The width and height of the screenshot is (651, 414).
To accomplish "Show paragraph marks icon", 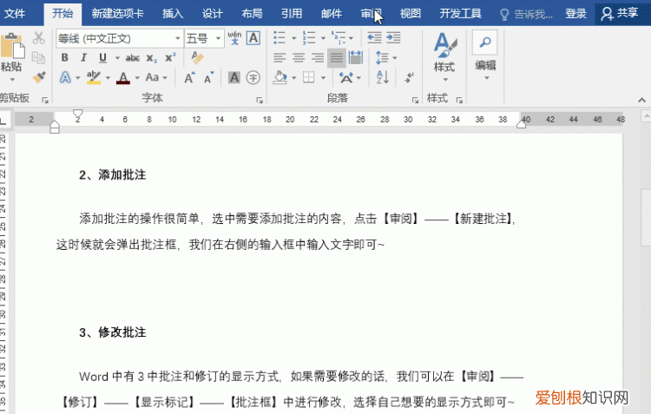I will pos(409,77).
